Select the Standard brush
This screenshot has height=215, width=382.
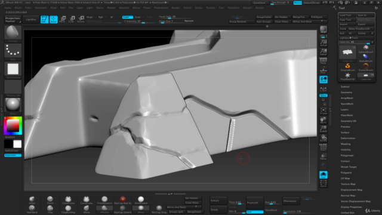(x=32, y=209)
